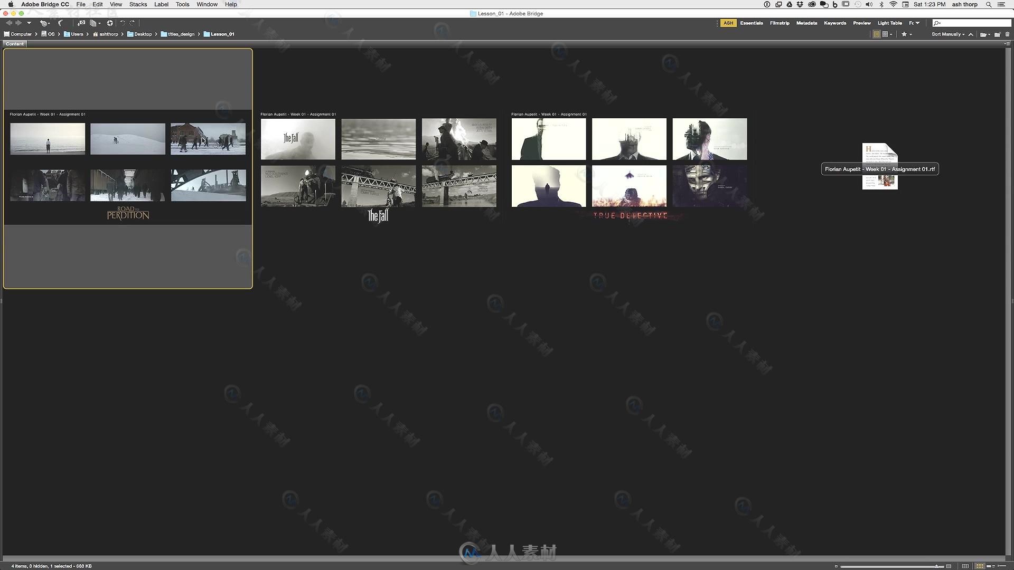Click the Open in Camera Raw icon
Viewport: 1014px width, 570px height.
[110, 23]
